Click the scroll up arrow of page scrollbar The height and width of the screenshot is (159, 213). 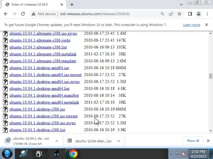[x=211, y=33]
